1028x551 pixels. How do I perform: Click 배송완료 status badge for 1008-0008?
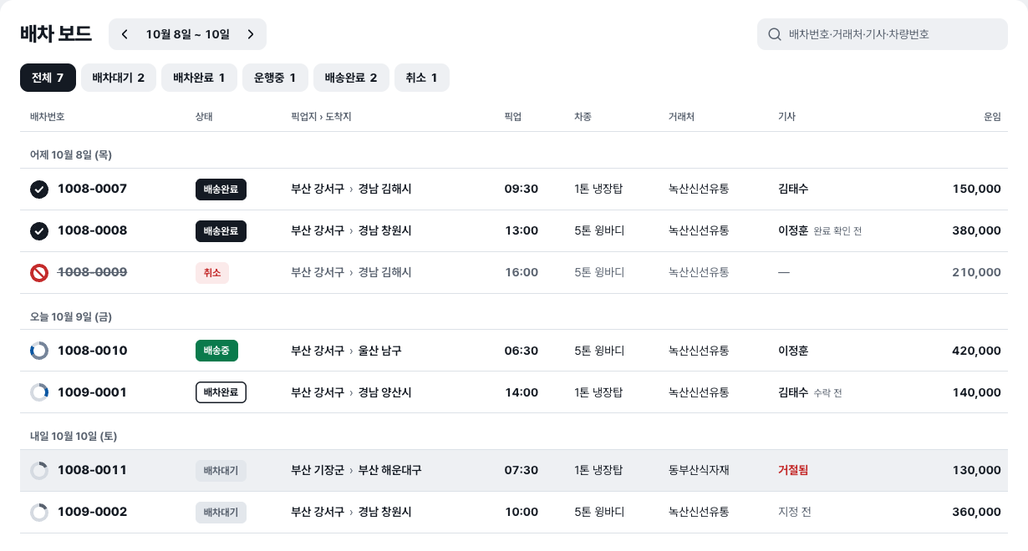tap(221, 231)
